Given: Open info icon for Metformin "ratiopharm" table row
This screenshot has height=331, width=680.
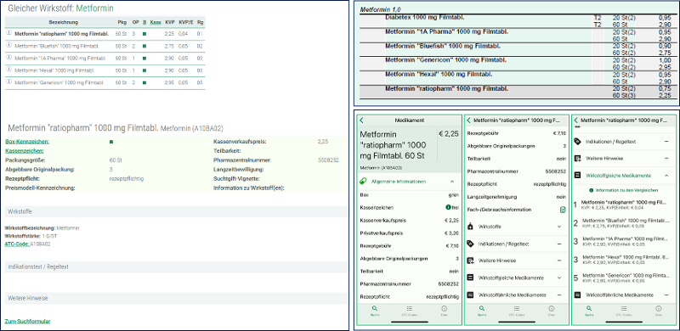Looking at the screenshot, I should pyautogui.click(x=8, y=33).
